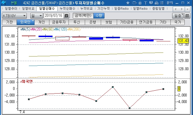
Task: Open the list menu icon in title bar
Action: (162, 3)
